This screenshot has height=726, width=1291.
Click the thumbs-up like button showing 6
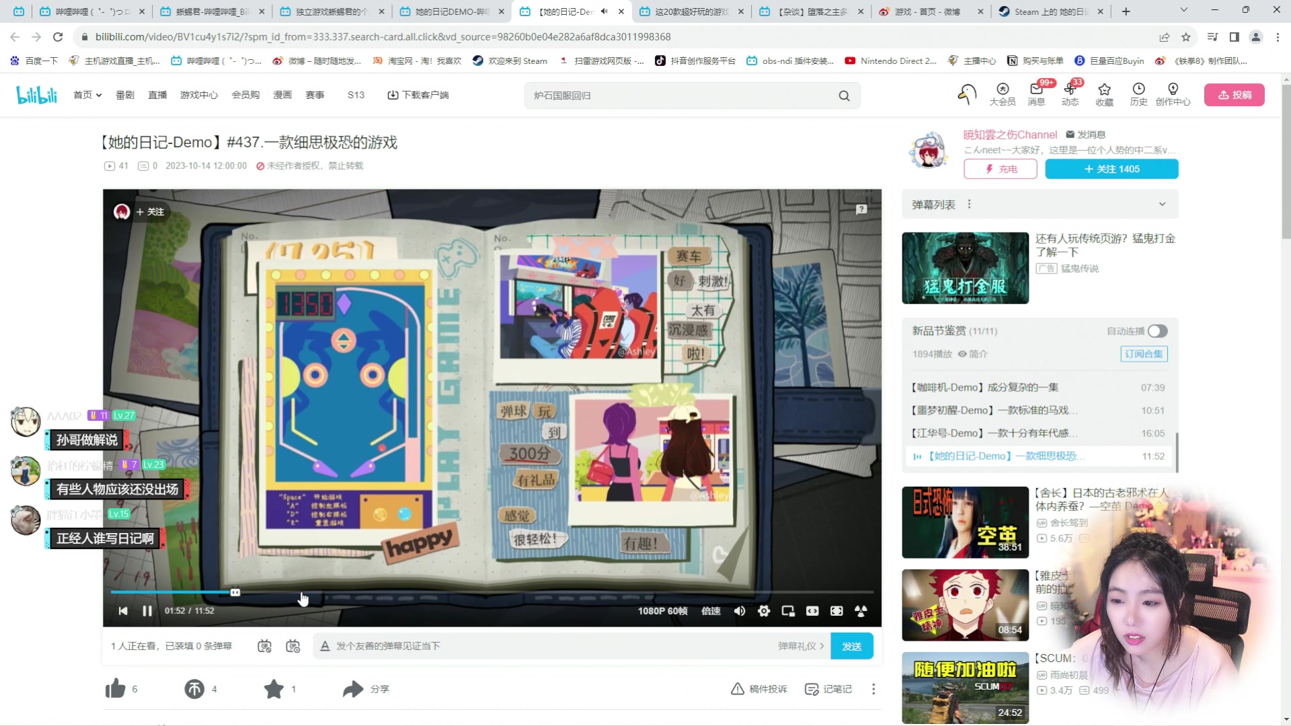(115, 688)
